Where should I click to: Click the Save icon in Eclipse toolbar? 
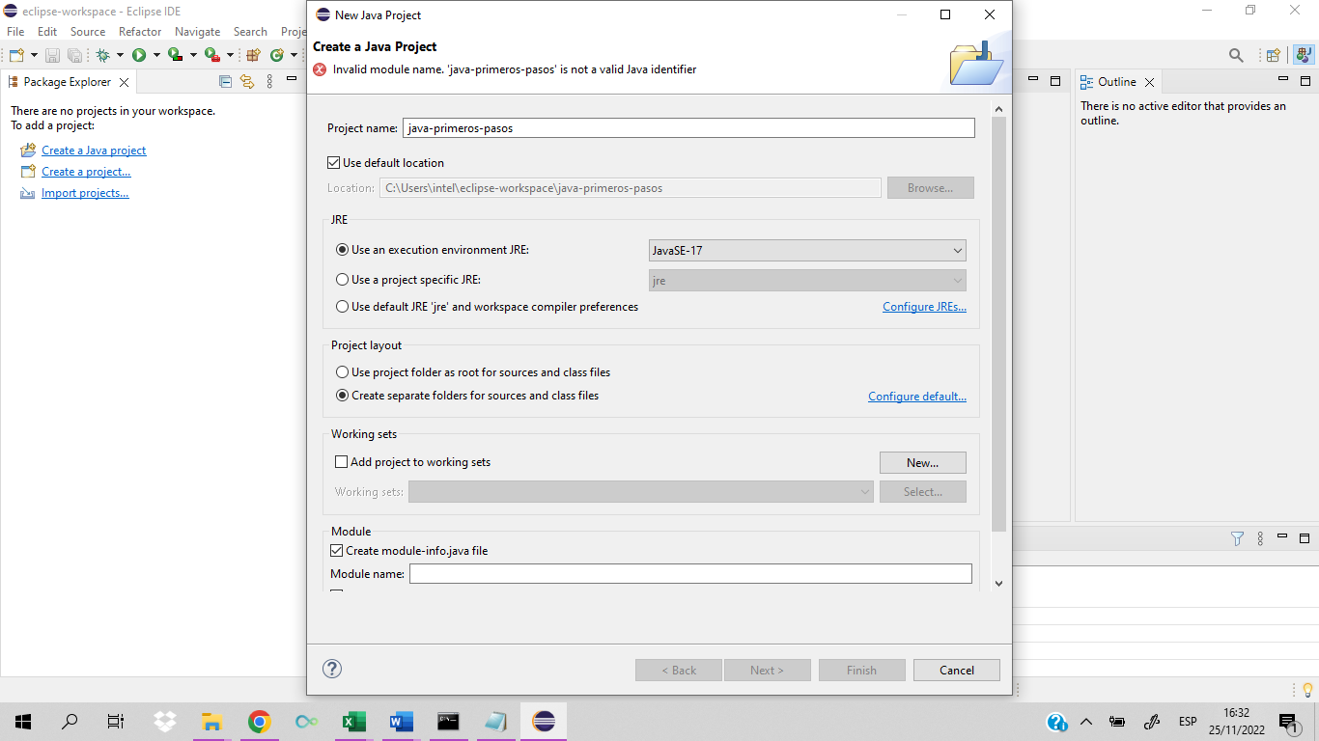52,55
